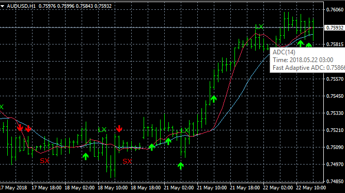Select the LX marker near 21 May 02:00
The height and width of the screenshot is (193, 345).
[185, 130]
